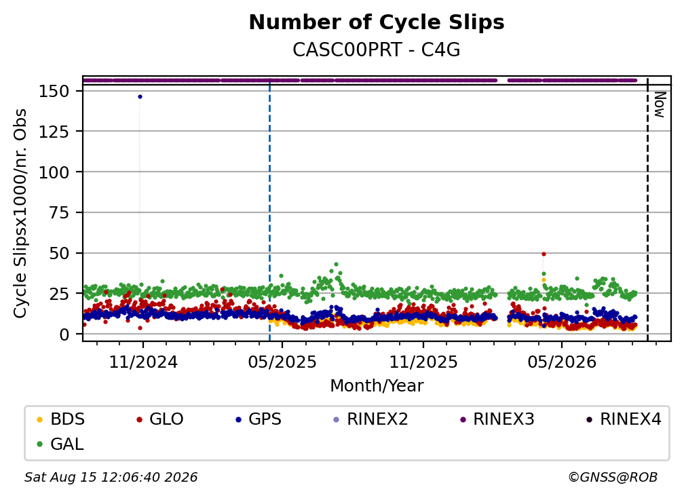Click the BDS yellow legend marker

39,419
